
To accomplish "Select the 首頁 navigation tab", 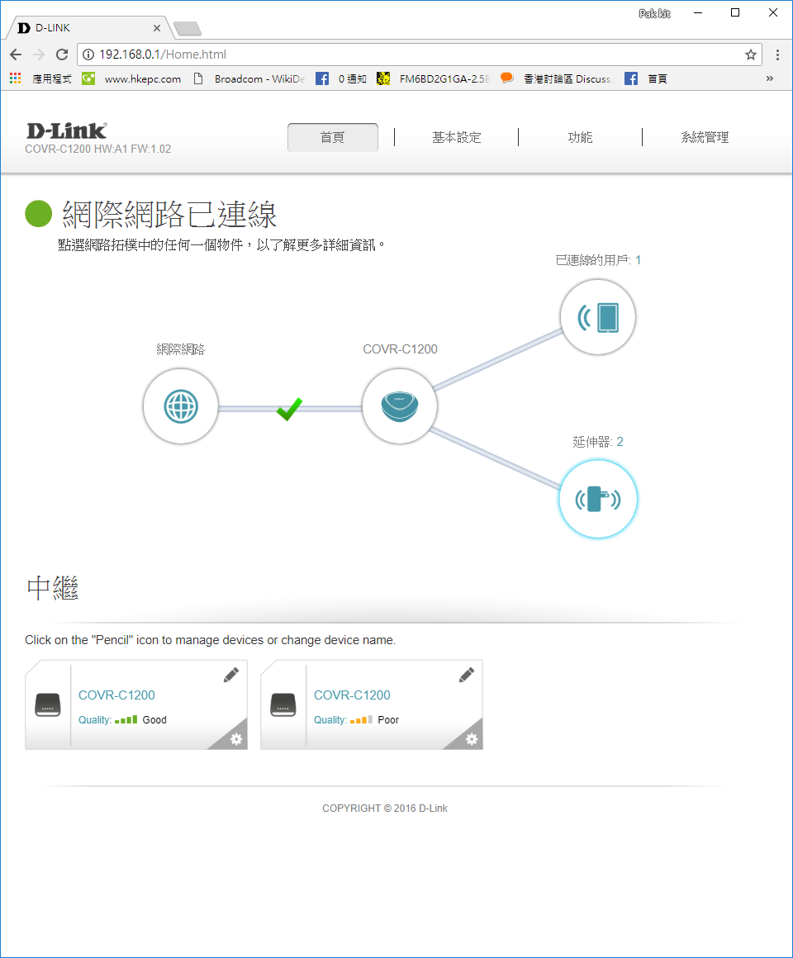I will point(333,137).
